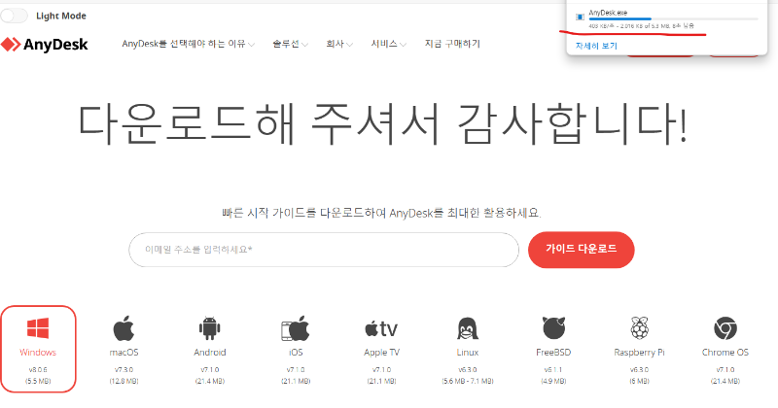Open 자세히 보기 in downloads popup

pos(596,46)
